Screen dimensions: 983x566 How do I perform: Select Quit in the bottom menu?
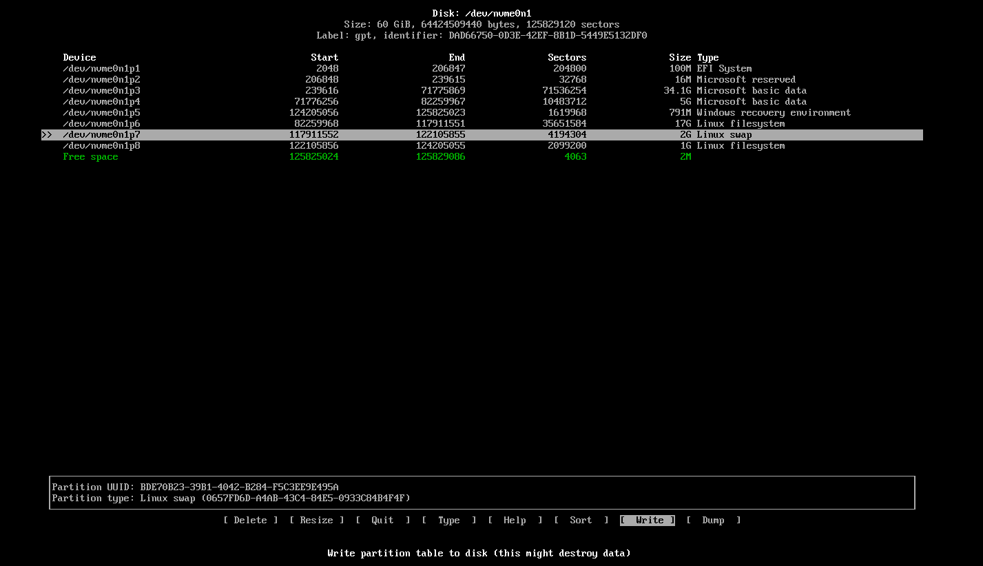[383, 521]
